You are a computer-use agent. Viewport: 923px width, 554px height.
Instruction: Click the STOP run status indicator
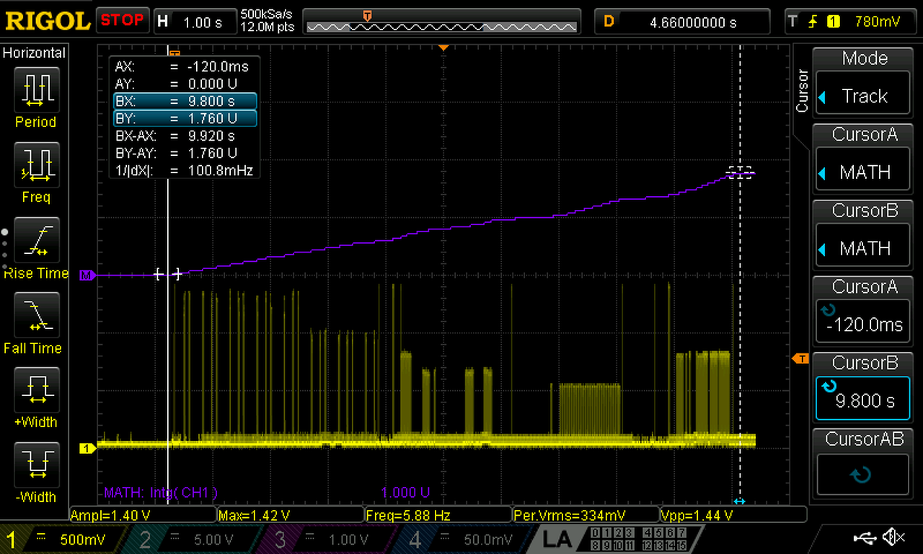point(123,20)
